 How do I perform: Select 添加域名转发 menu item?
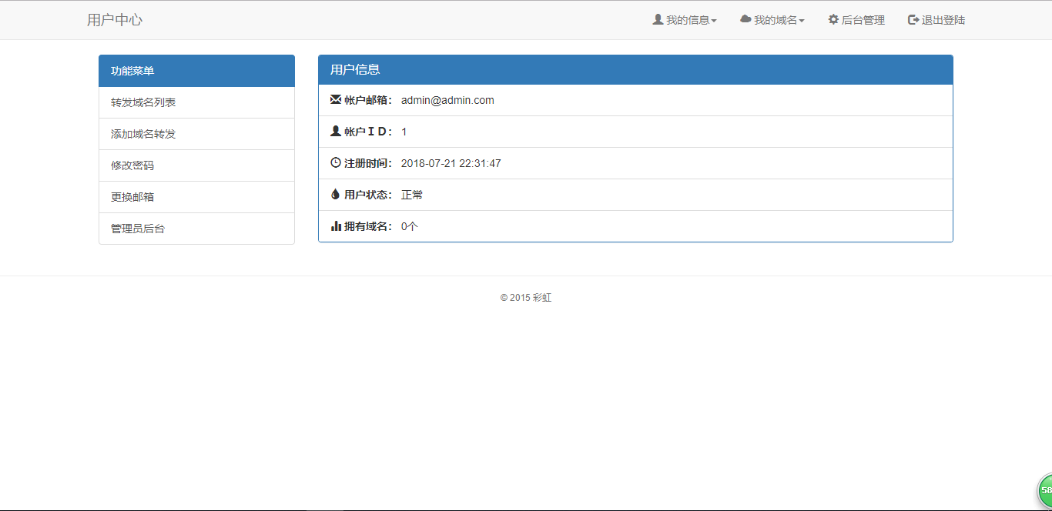196,134
